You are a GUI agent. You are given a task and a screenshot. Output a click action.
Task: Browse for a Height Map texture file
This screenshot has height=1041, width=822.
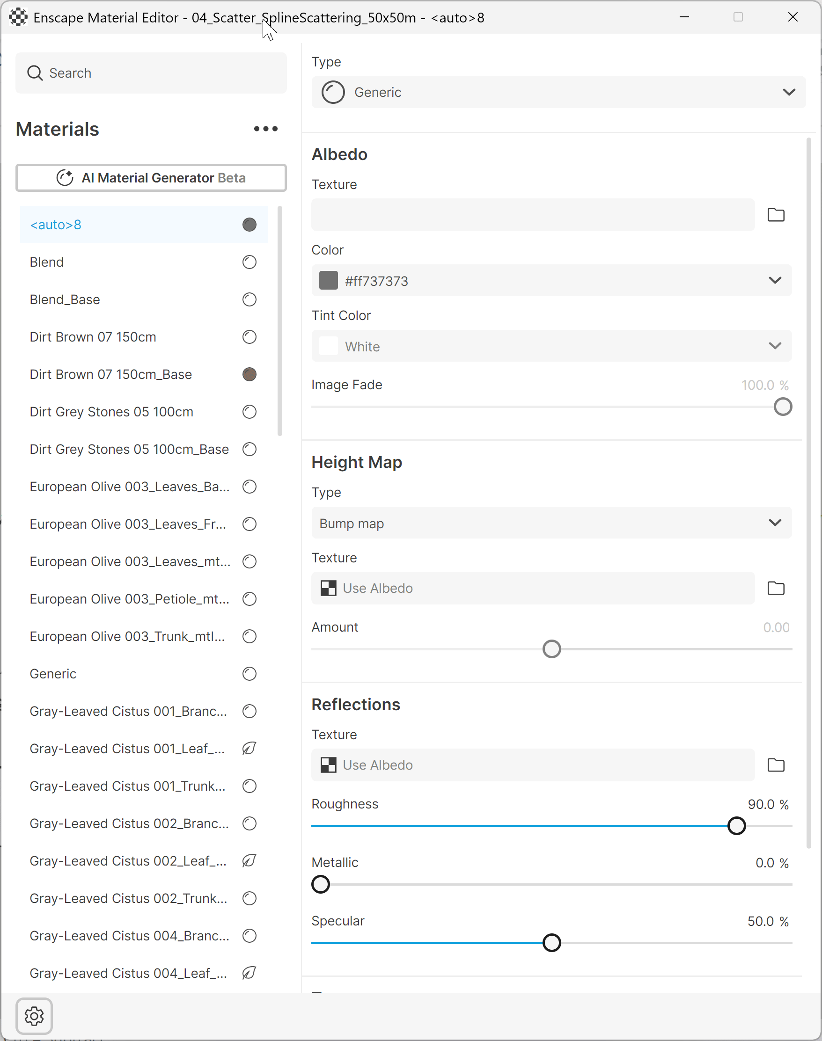click(776, 588)
